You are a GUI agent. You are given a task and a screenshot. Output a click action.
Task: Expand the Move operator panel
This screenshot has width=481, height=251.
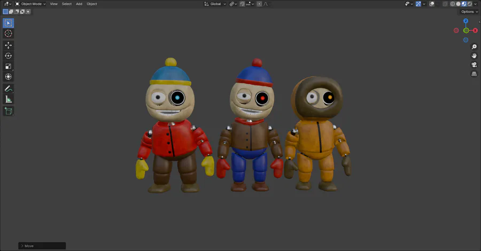42,246
